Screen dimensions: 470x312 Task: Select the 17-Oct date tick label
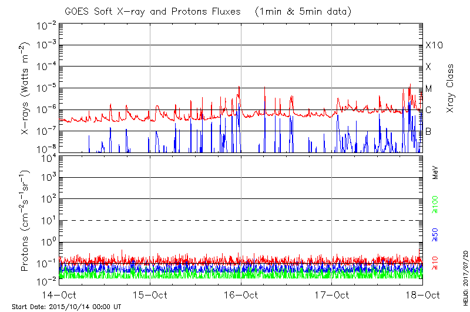pos(332,294)
